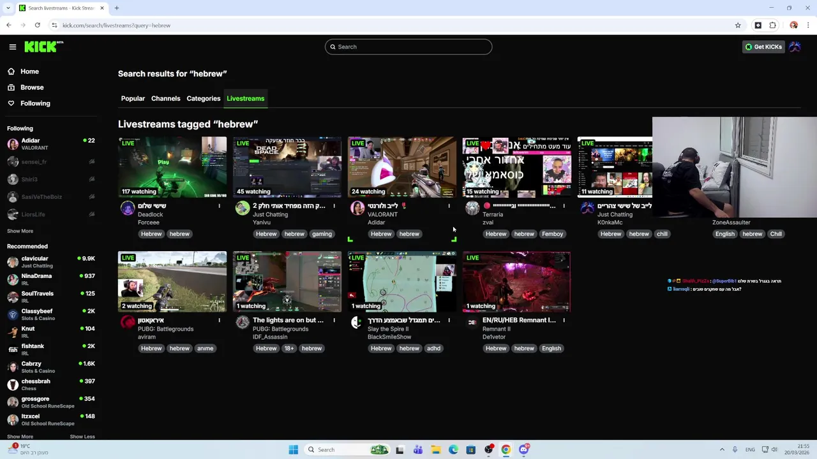Open the ENG language switcher in the taskbar
The height and width of the screenshot is (459, 817).
click(751, 449)
